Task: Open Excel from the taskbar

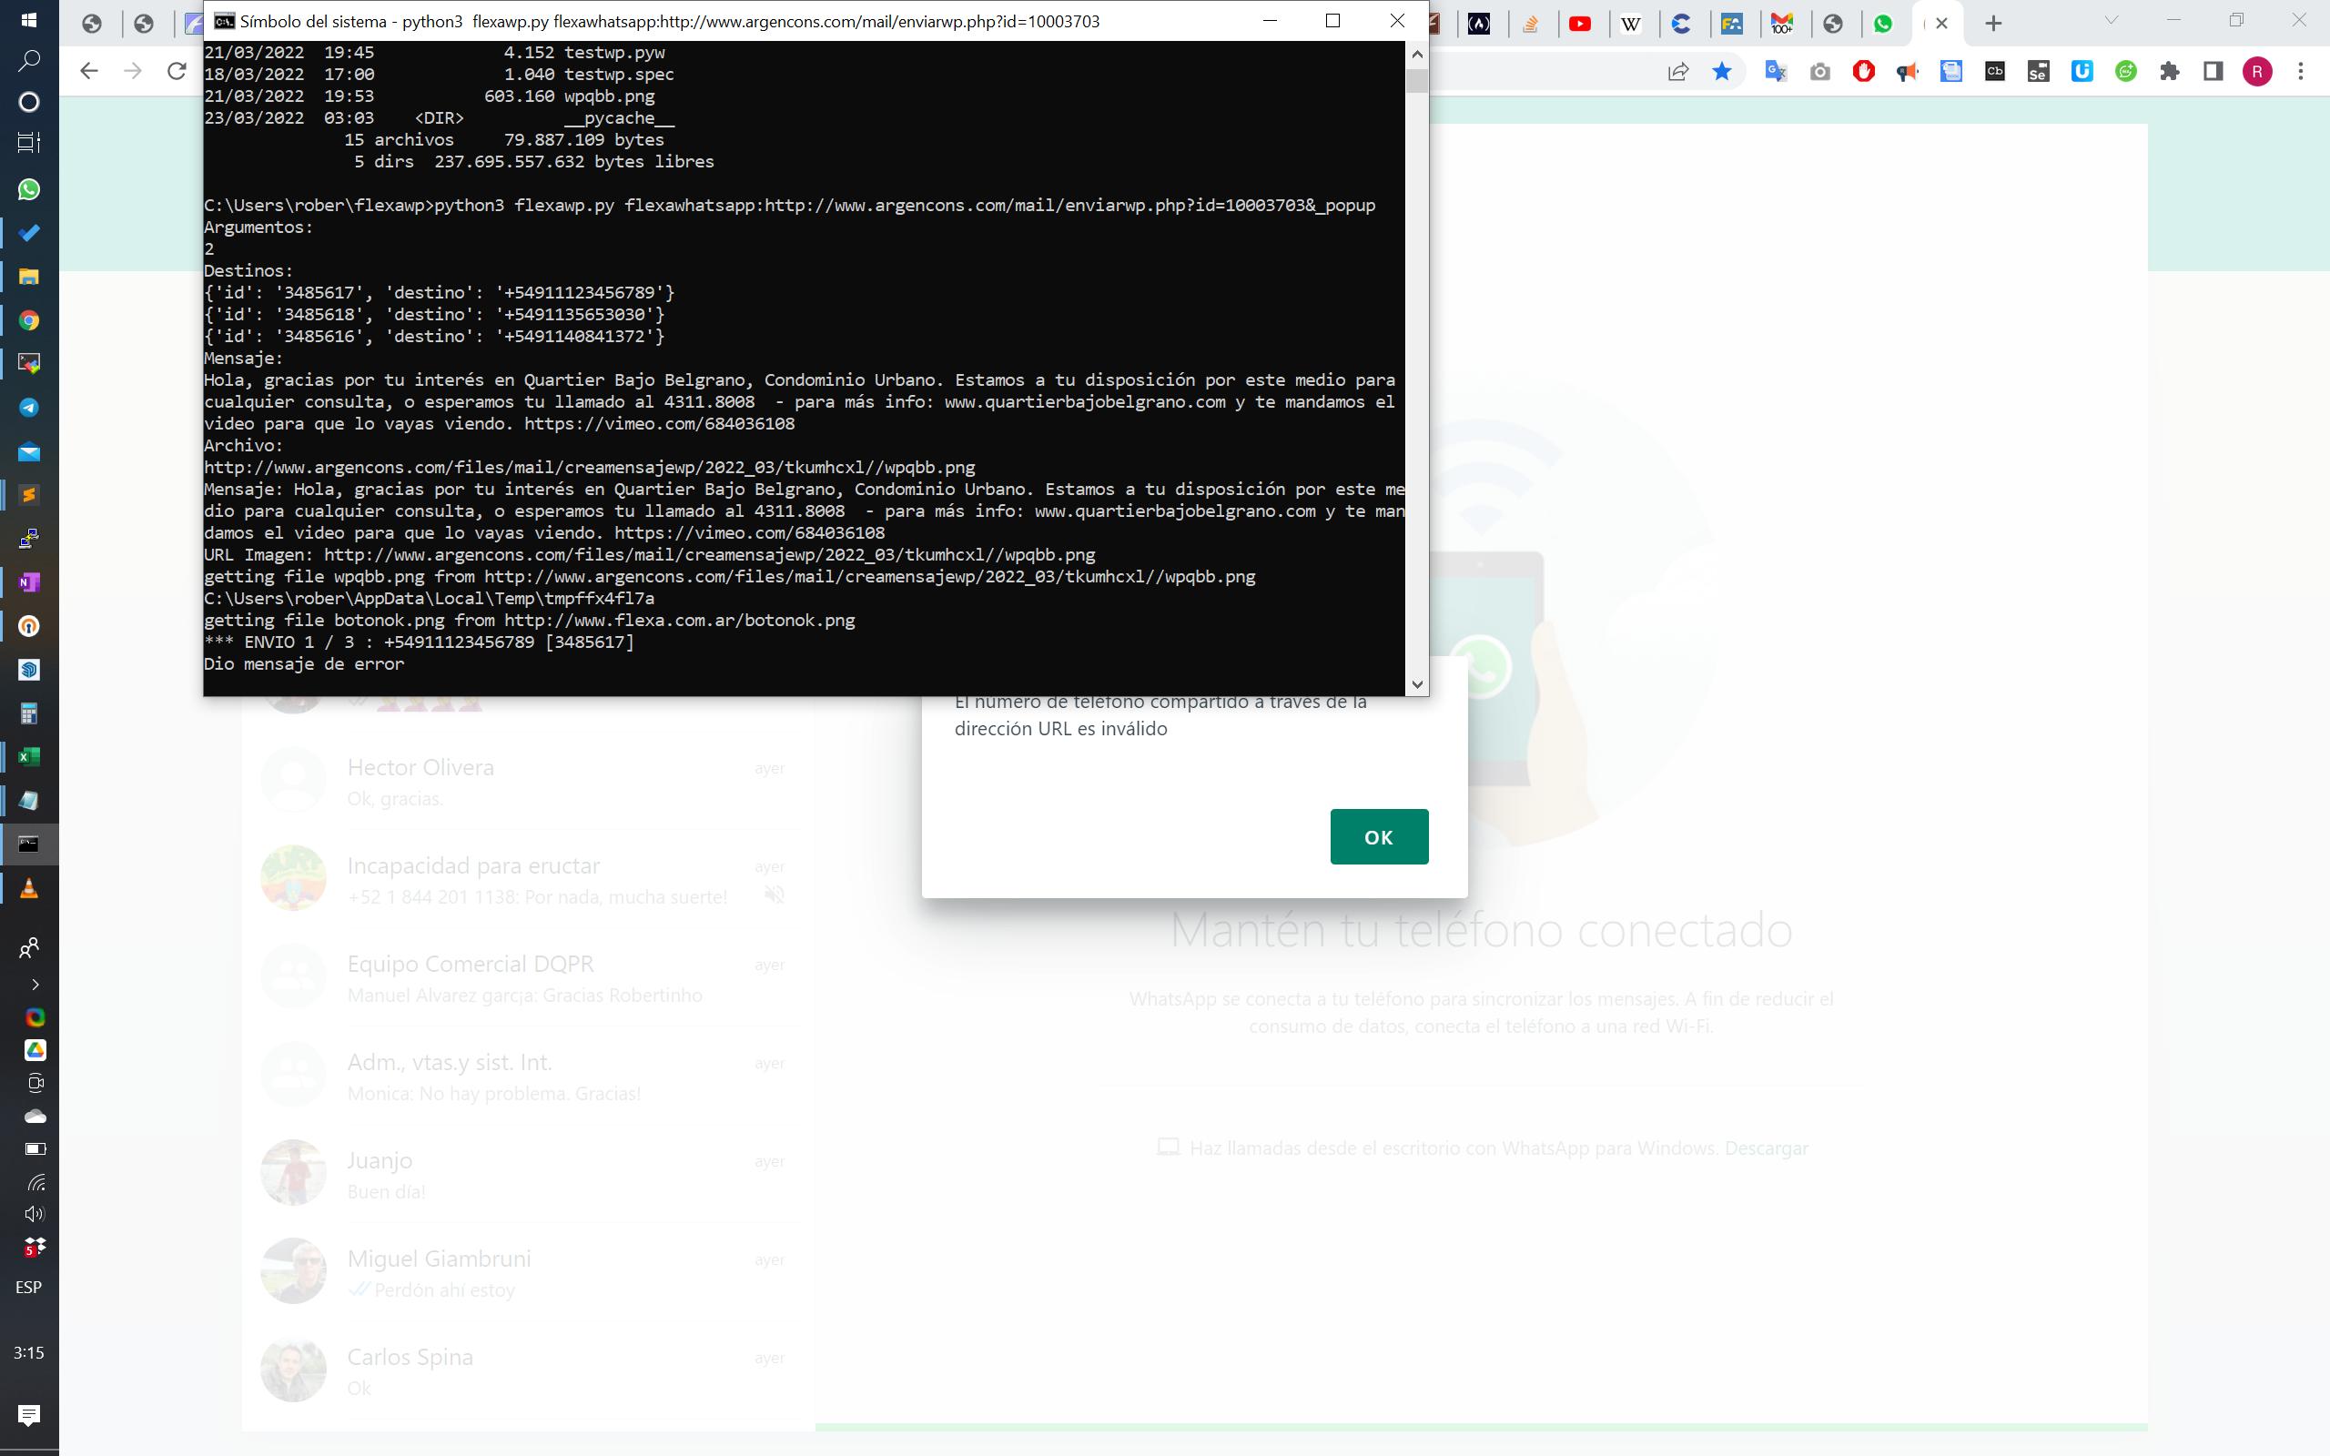Action: tap(29, 757)
